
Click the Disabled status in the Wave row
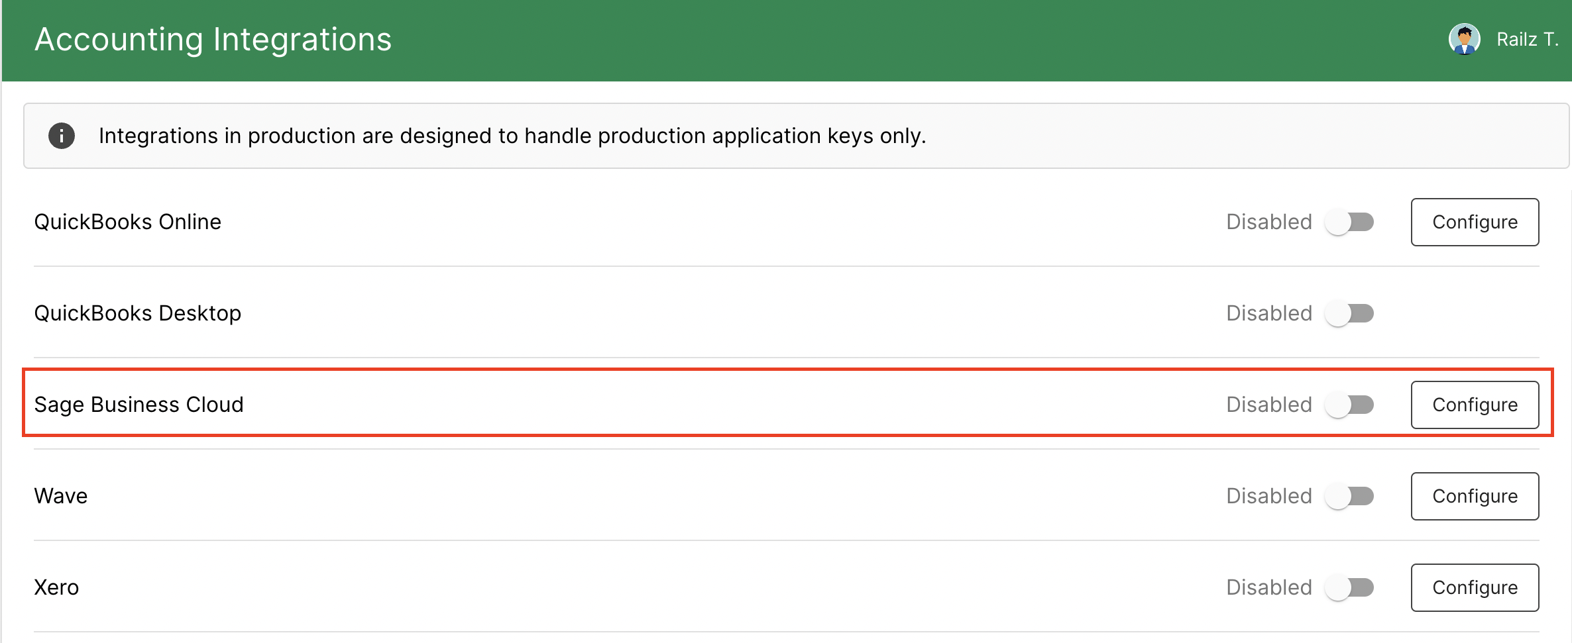click(1268, 496)
